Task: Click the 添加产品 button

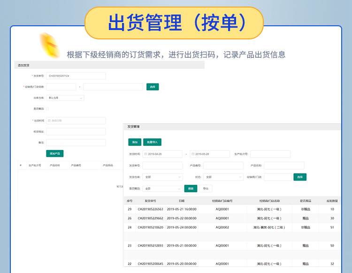Action: (55, 154)
